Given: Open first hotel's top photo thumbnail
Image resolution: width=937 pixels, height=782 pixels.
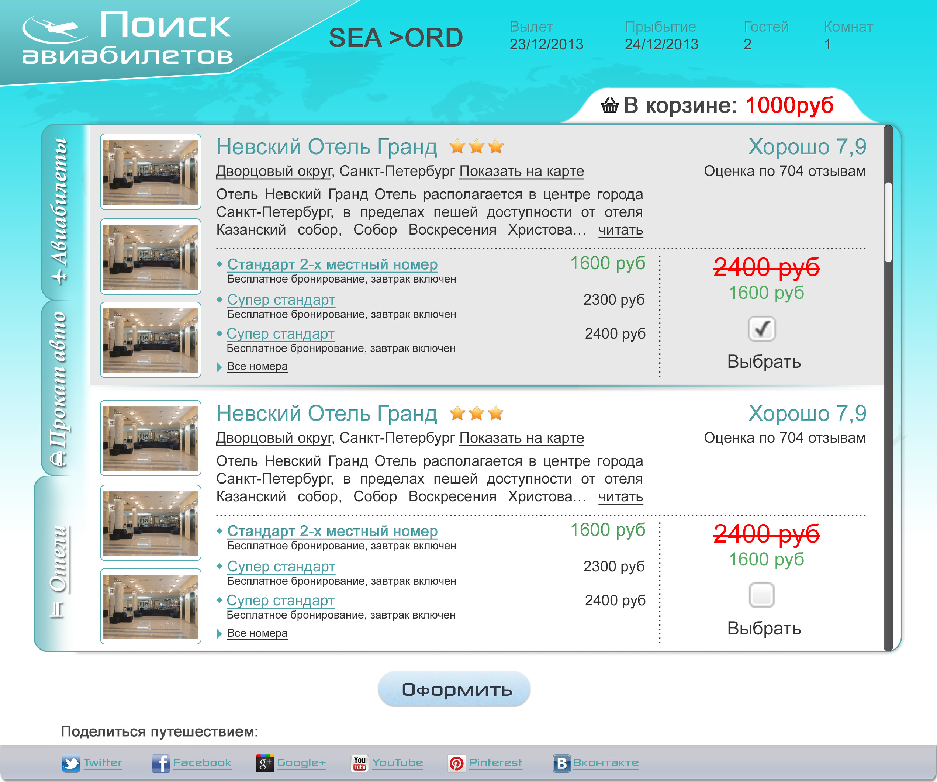Looking at the screenshot, I should coord(151,172).
